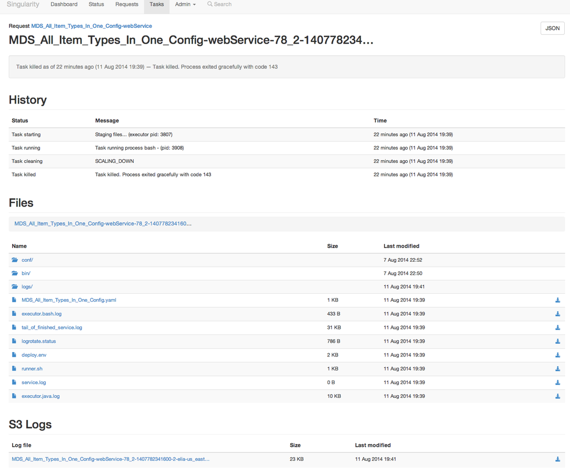Click the file icon beside deploy.env
Image resolution: width=570 pixels, height=473 pixels.
pos(14,355)
